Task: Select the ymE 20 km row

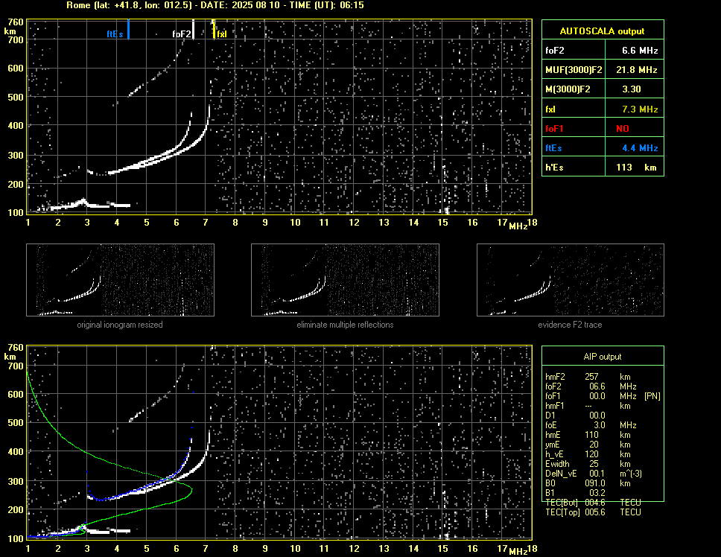Action: coord(588,445)
